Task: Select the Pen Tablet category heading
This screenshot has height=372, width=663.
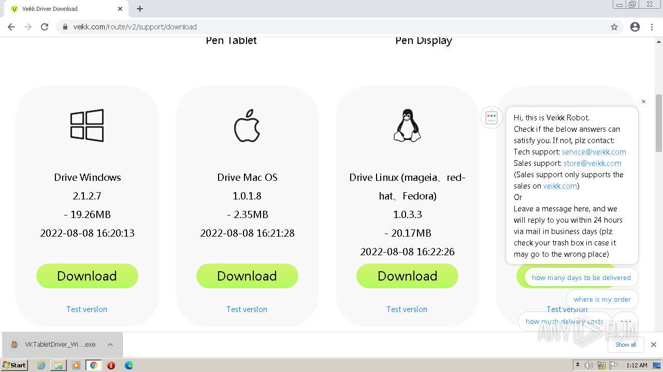Action: tap(231, 40)
